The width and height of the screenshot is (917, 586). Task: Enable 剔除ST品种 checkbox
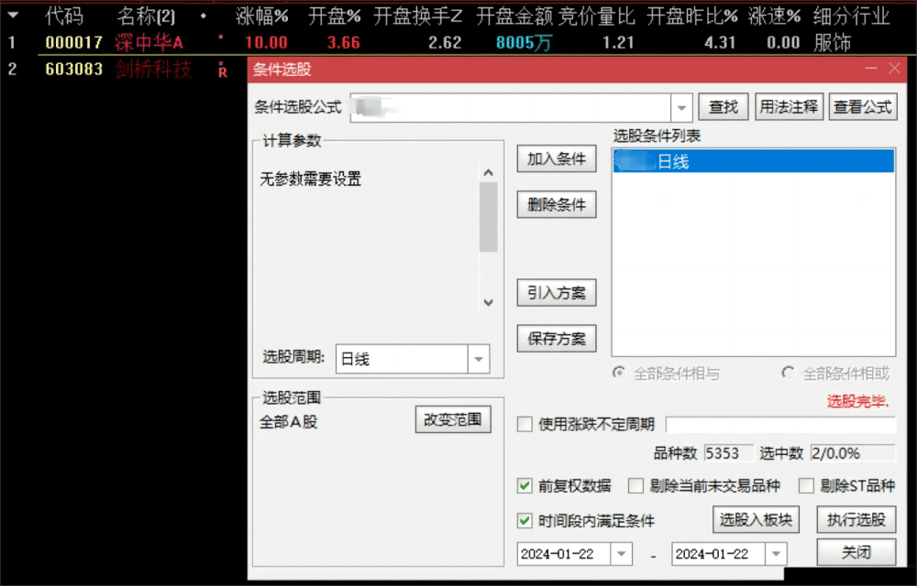[806, 485]
